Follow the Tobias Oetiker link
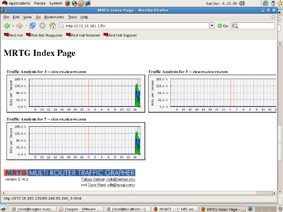This screenshot has width=283, height=212. (108, 179)
